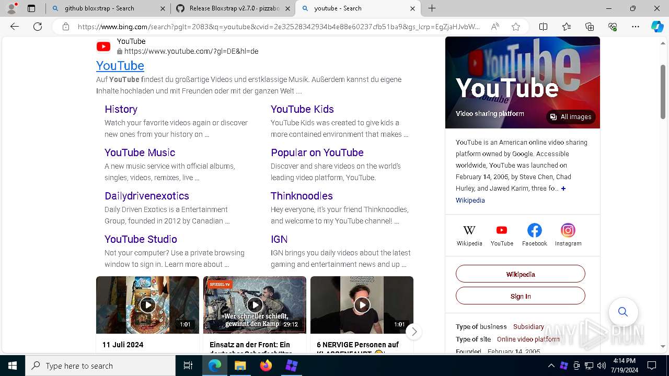Viewport: 669px width, 376px height.
Task: Open the YouTube Kids sitelink
Action: [302, 109]
